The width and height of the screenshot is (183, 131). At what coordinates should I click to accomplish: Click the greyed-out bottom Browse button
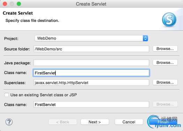165,104
